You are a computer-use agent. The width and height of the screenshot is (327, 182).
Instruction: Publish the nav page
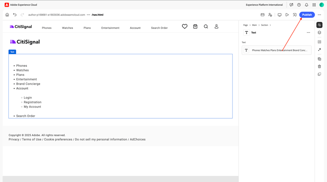point(307,14)
